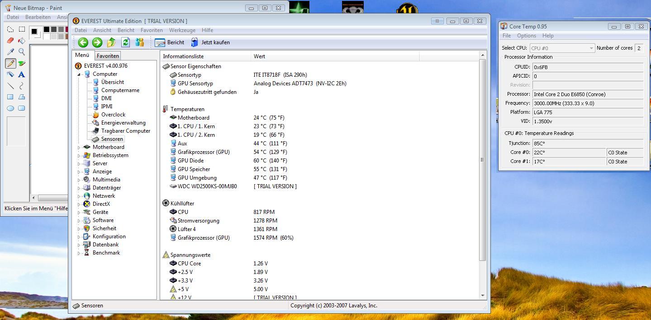The height and width of the screenshot is (320, 651).
Task: Open the Overclock page in the tree
Action: (113, 115)
